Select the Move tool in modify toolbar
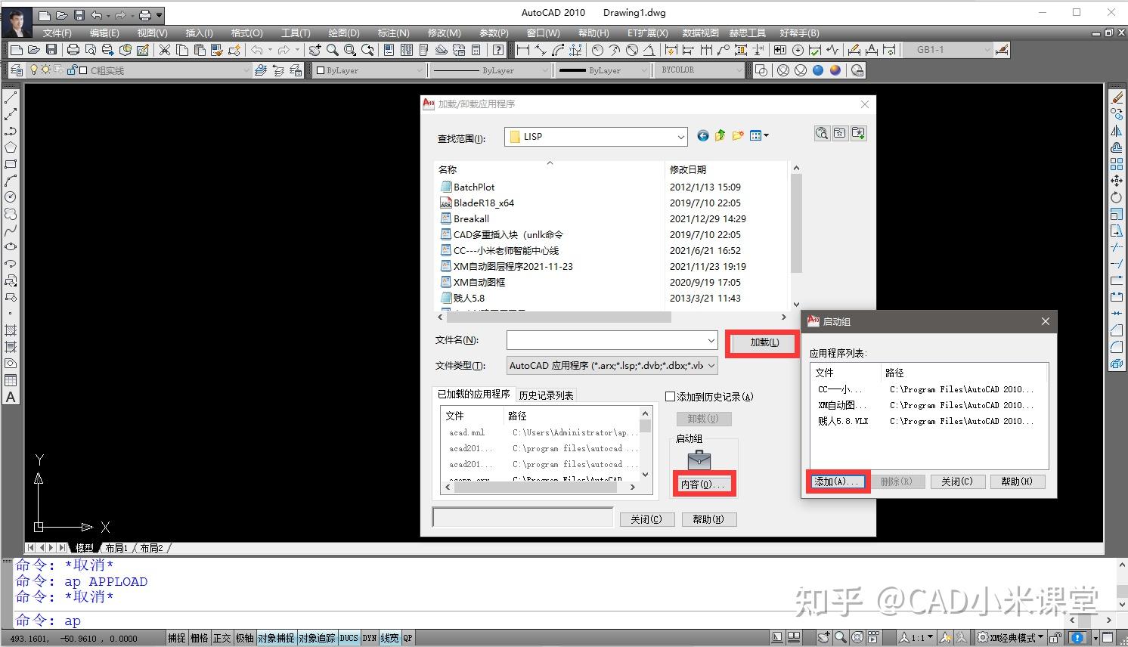The height and width of the screenshot is (647, 1128). [1117, 180]
